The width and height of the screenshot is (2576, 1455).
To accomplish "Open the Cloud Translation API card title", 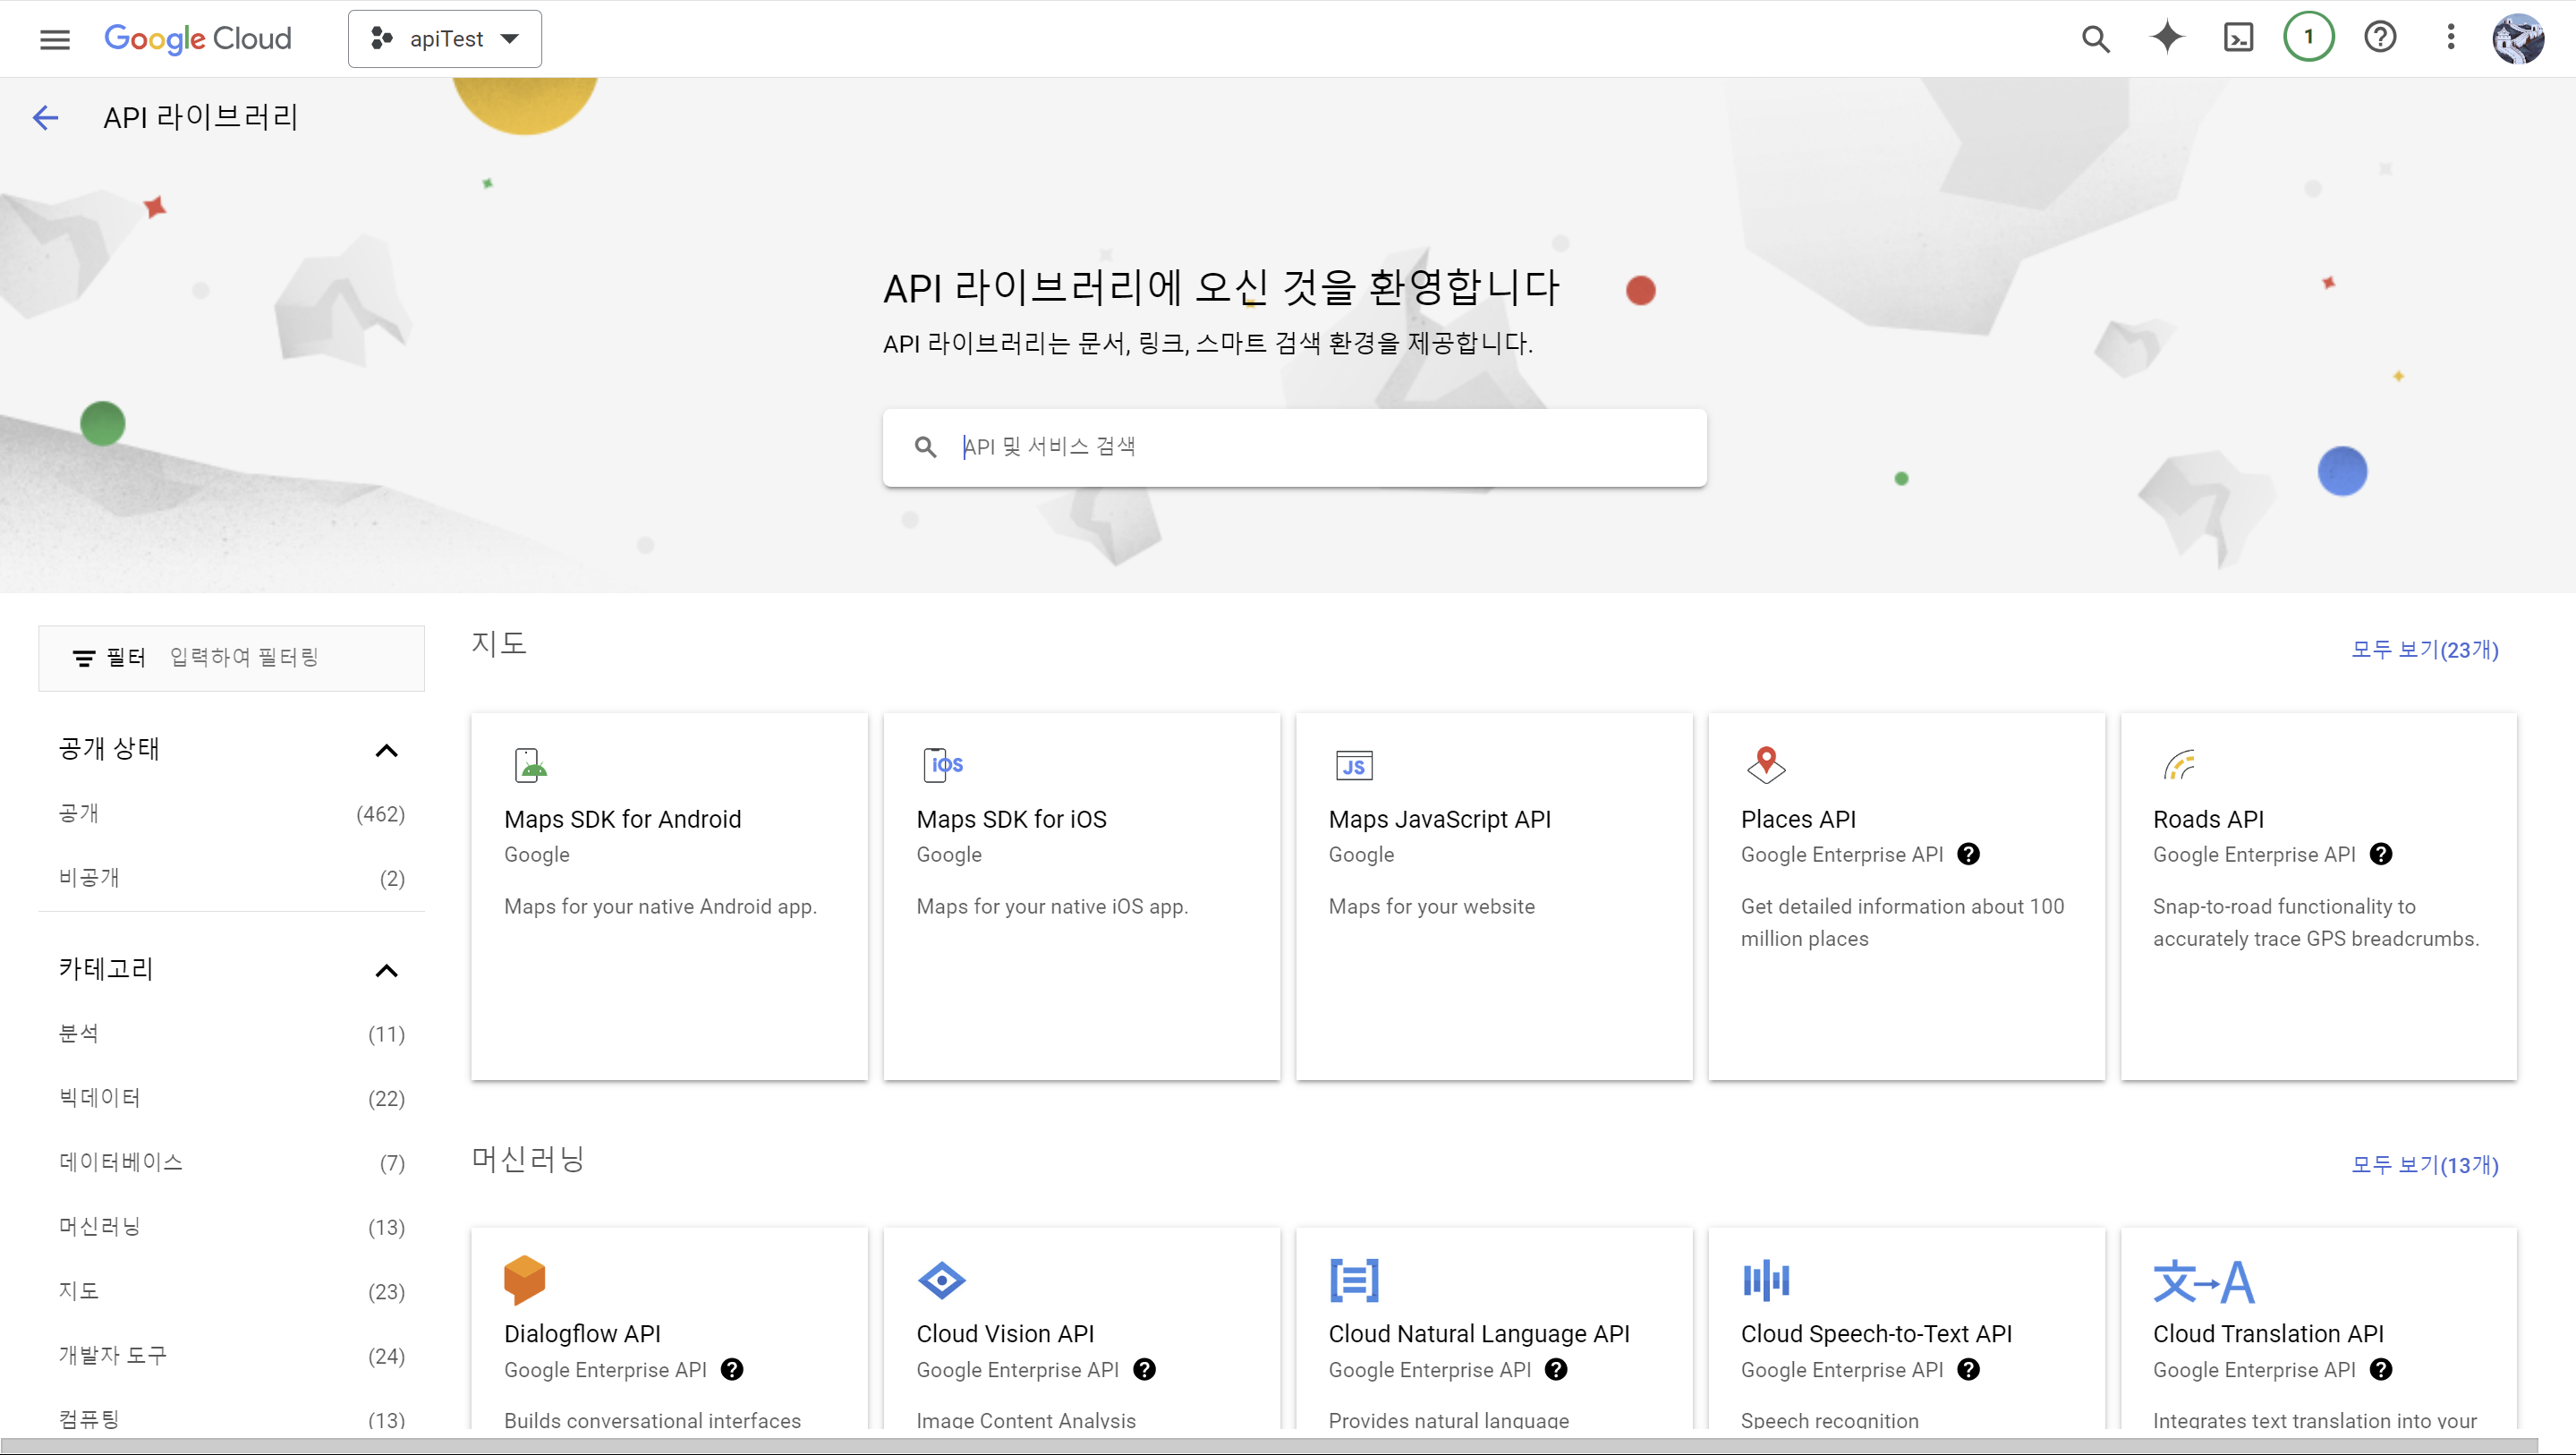I will (2268, 1334).
